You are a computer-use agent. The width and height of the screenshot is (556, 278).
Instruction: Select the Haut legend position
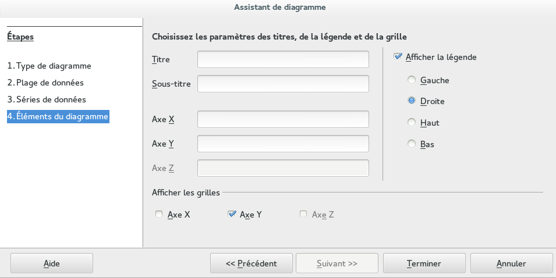tap(412, 123)
